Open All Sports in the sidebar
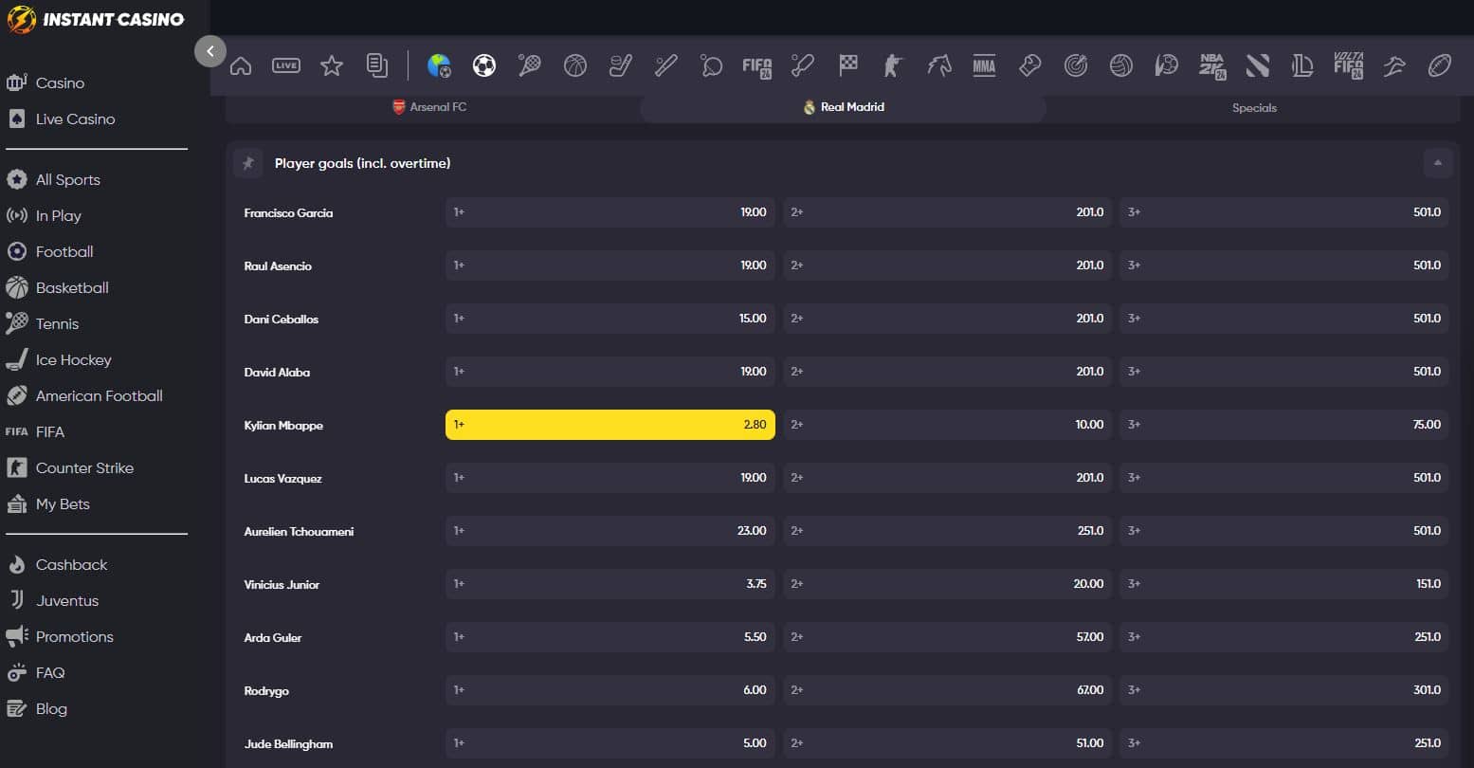The height and width of the screenshot is (768, 1474). [67, 180]
